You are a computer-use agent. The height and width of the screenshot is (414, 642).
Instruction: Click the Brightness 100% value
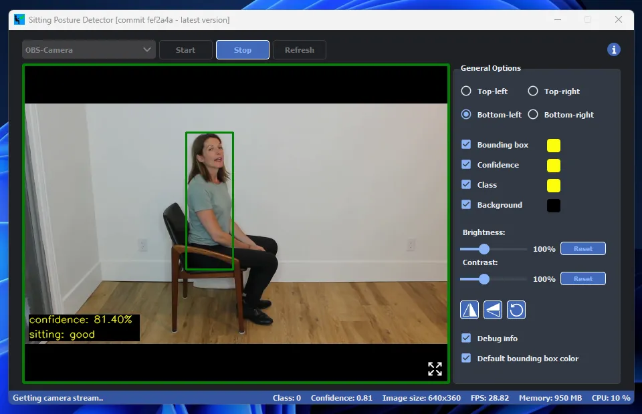(x=544, y=249)
